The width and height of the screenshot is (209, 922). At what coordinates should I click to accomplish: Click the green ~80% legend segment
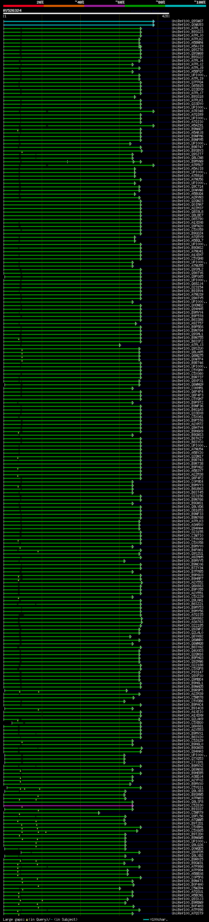[145, 6]
